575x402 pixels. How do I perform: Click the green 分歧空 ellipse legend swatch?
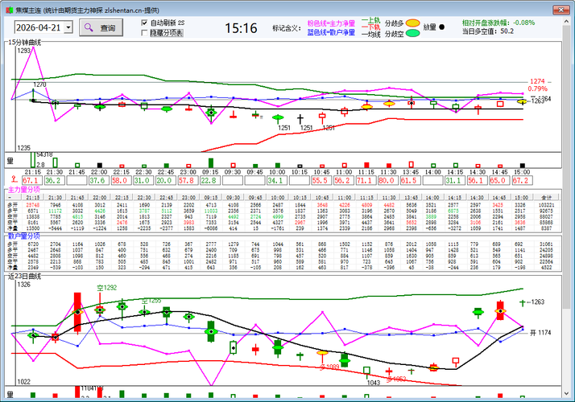413,33
